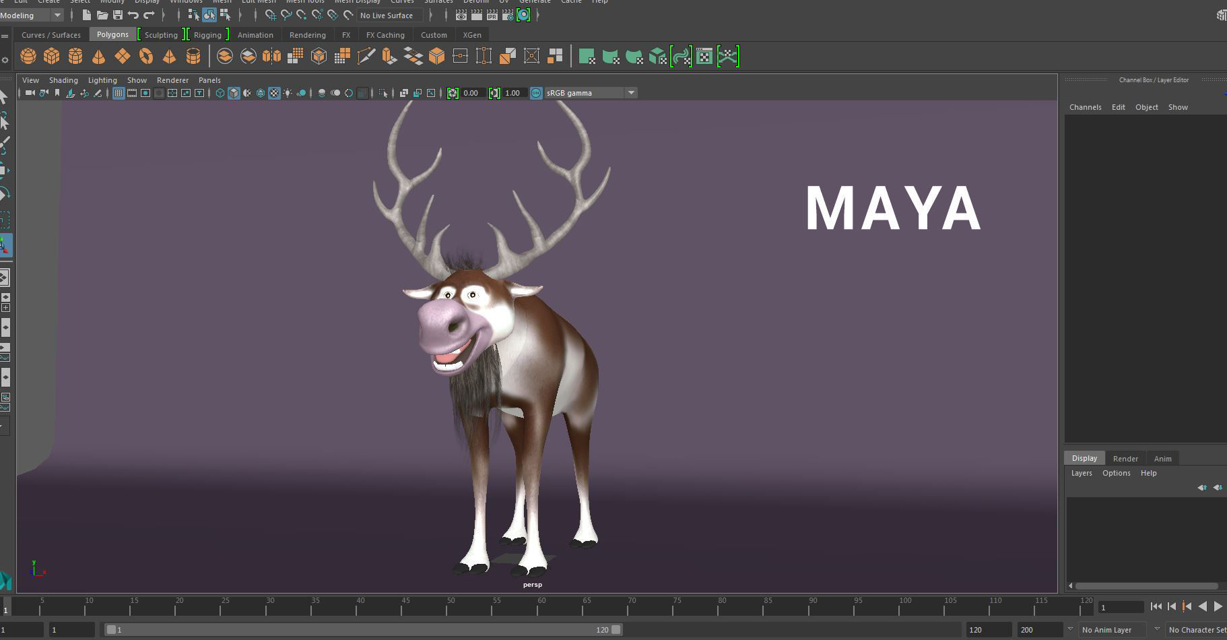Open the Modeling menu set dropdown
The image size is (1227, 640).
coord(32,15)
